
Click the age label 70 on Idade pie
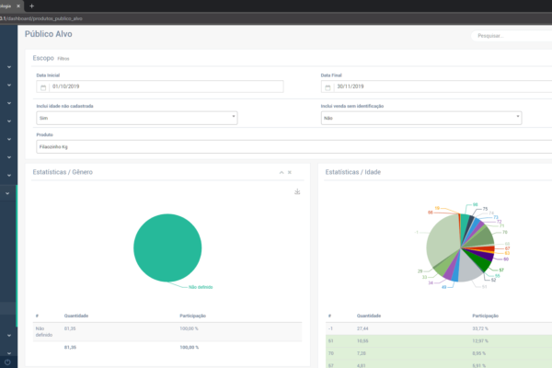(x=504, y=233)
